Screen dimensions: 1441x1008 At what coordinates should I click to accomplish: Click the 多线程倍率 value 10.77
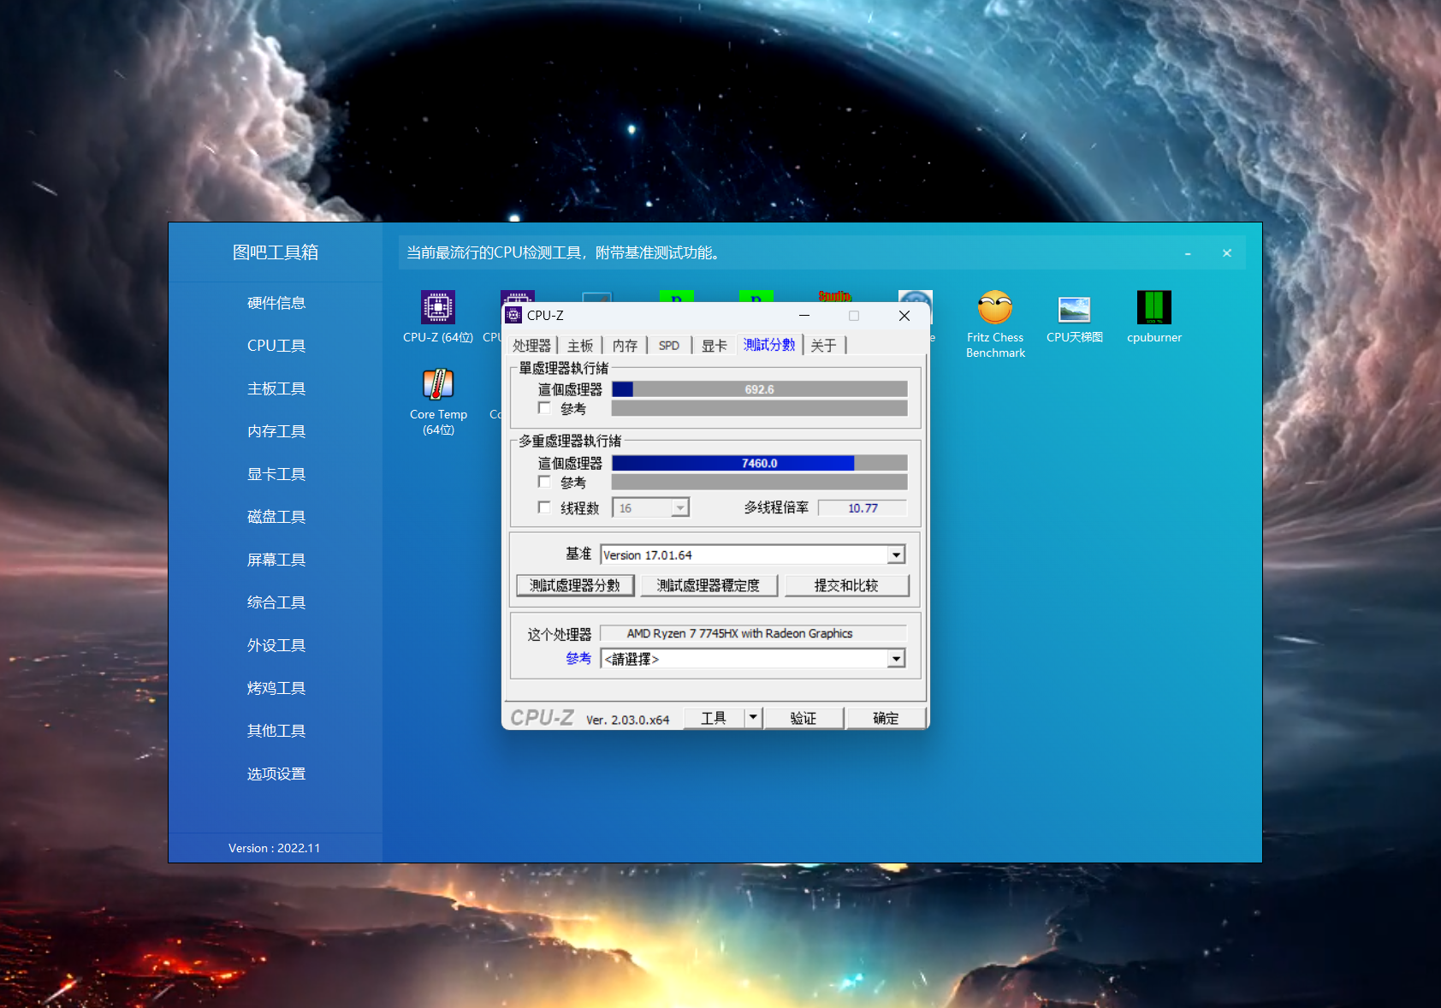(863, 508)
